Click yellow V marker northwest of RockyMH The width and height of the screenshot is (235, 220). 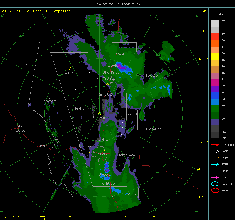(x=54, y=64)
